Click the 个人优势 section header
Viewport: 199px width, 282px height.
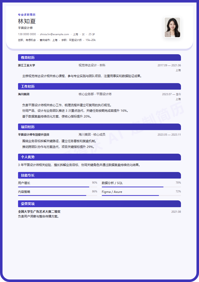100,157
